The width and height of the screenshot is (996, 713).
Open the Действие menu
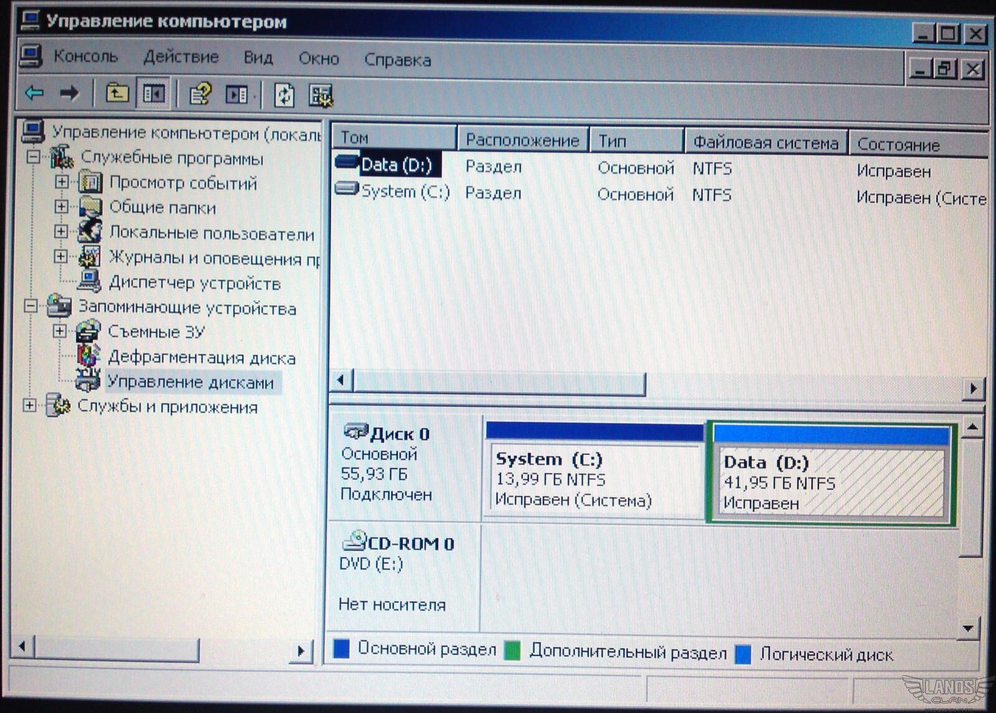click(181, 57)
